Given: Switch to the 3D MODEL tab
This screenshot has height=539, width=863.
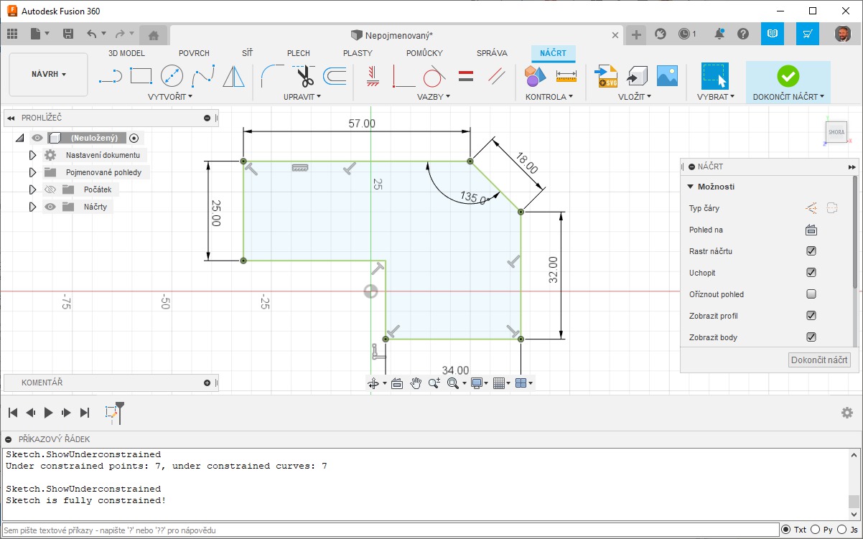Looking at the screenshot, I should tap(126, 53).
